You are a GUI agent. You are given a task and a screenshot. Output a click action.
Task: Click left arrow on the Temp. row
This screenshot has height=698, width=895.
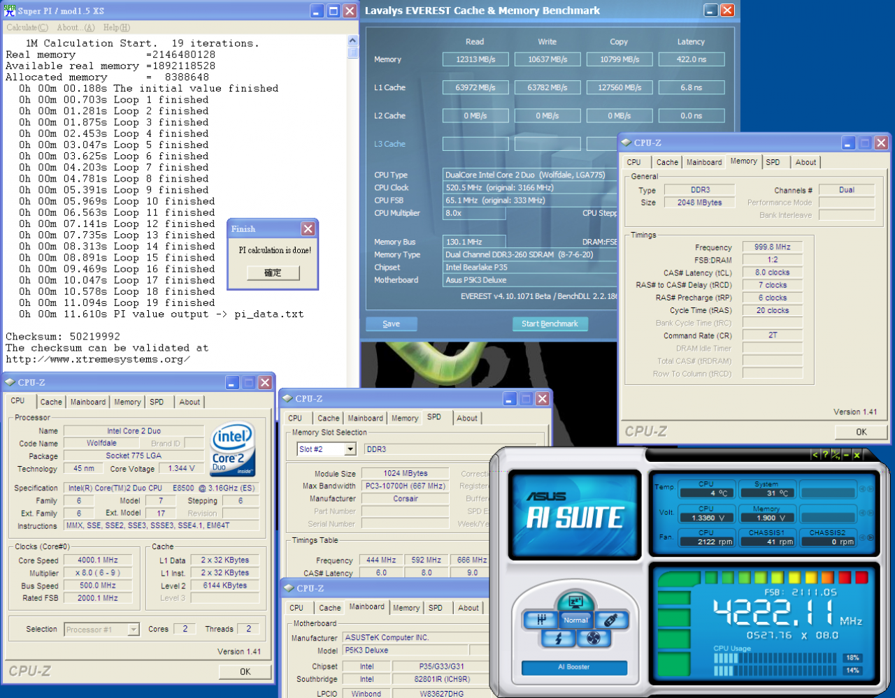click(x=863, y=489)
